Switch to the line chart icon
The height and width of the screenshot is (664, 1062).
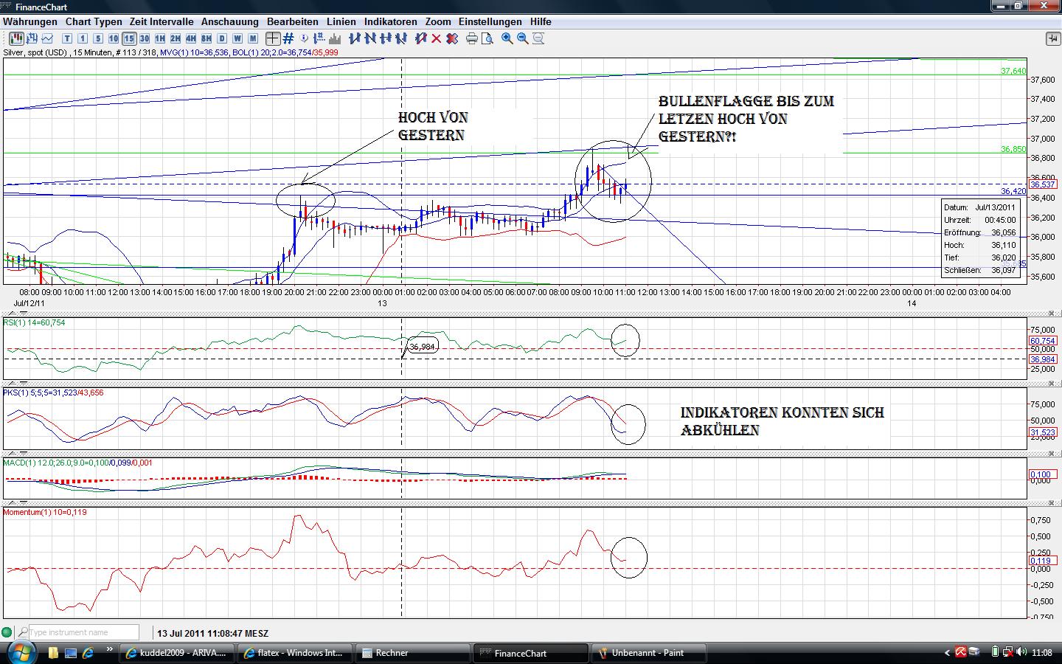47,38
